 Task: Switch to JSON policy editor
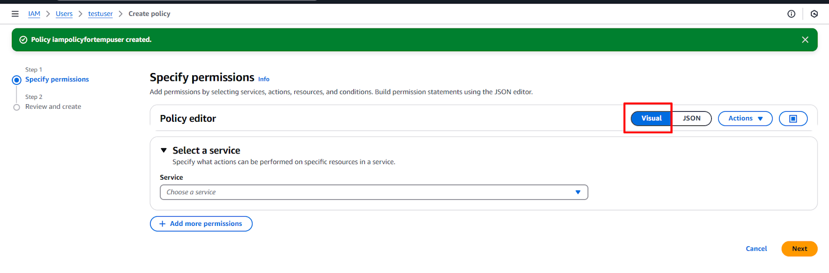point(692,119)
